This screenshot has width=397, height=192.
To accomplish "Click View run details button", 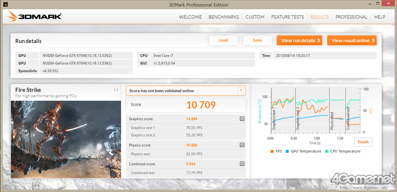I will (299, 41).
